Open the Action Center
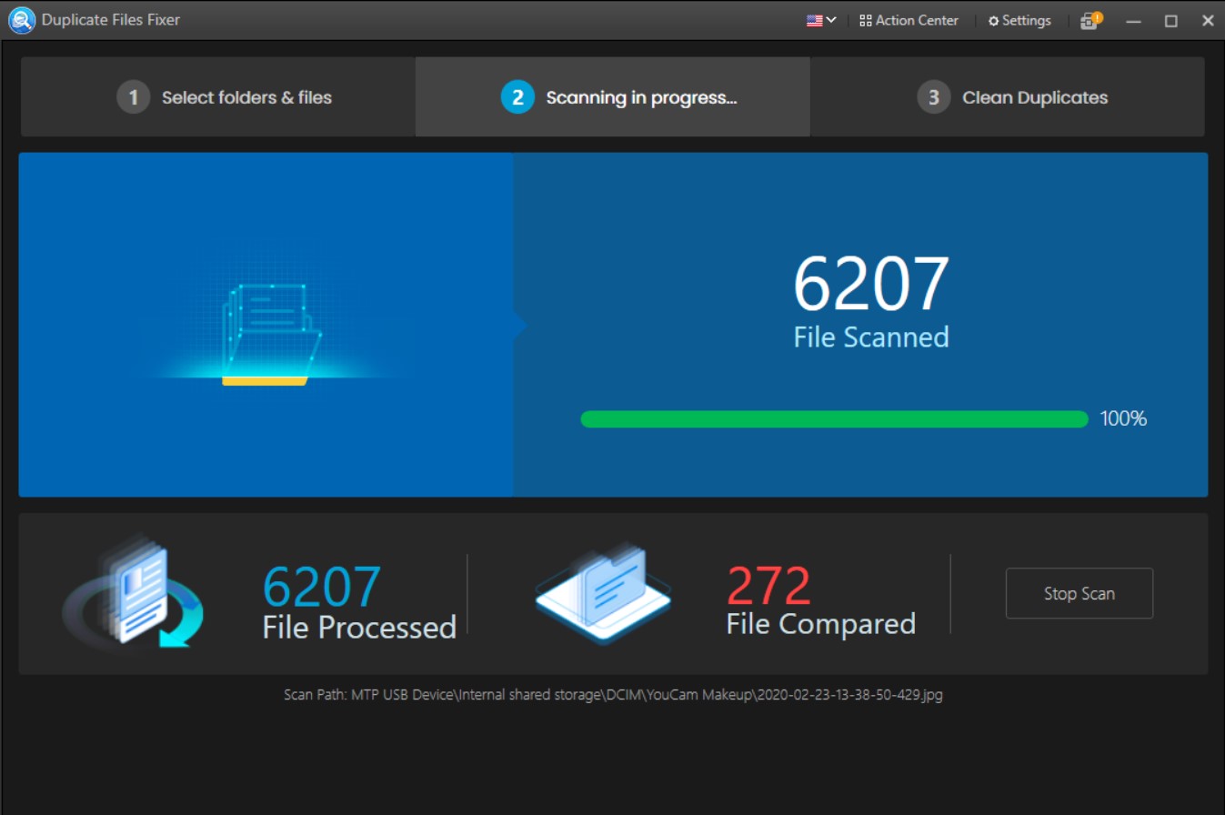The width and height of the screenshot is (1225, 815). pos(909,20)
